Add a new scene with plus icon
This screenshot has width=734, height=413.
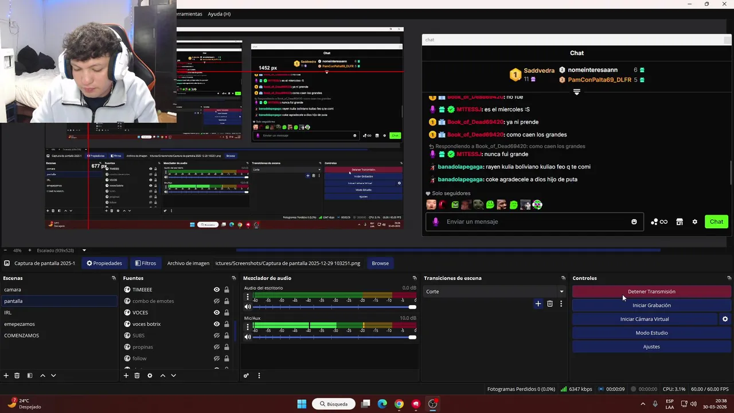(6, 376)
